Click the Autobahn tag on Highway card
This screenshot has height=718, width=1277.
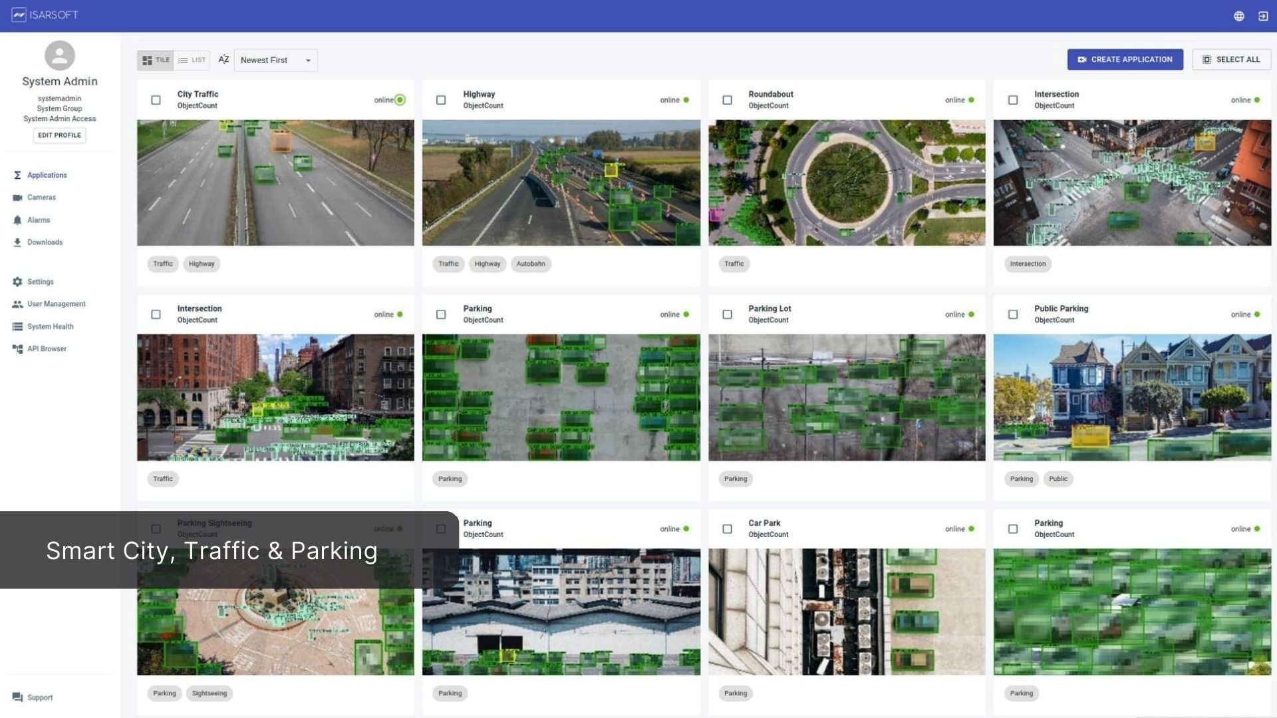(x=531, y=264)
